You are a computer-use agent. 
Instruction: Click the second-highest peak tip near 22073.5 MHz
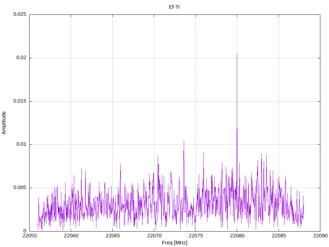(184, 141)
